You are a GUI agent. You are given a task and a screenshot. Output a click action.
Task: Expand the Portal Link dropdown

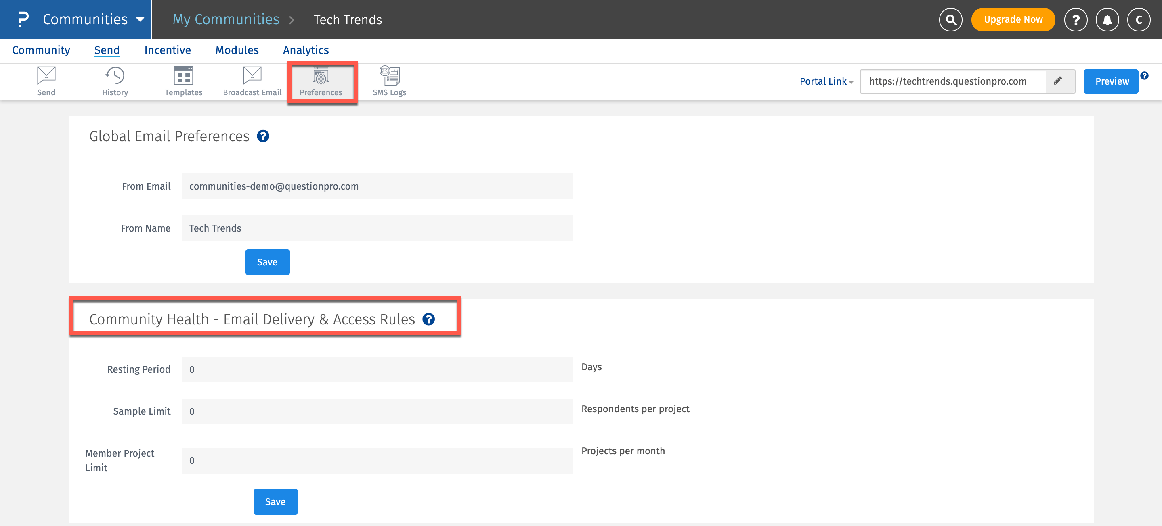826,81
